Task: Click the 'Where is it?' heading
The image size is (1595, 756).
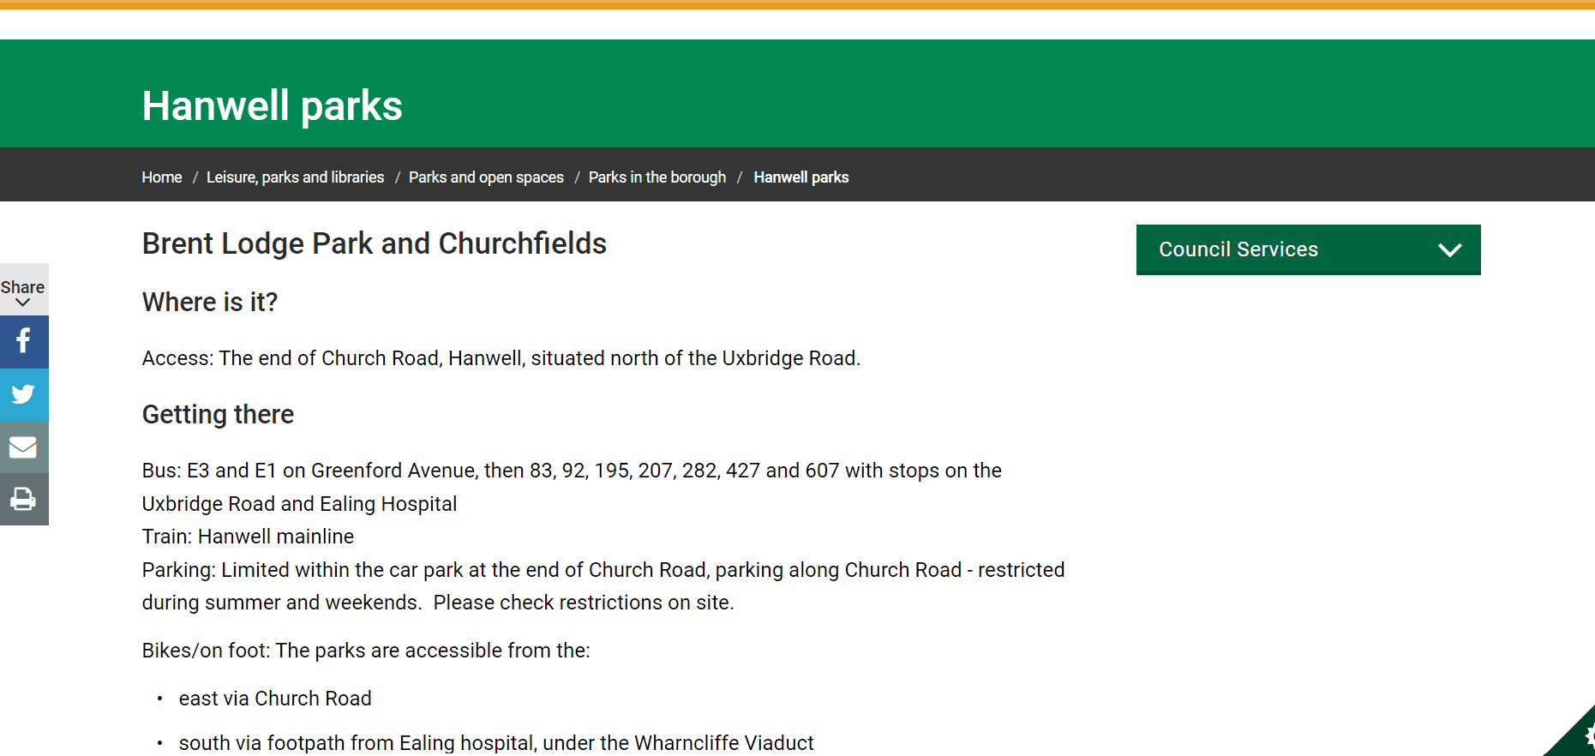Action: (x=210, y=302)
